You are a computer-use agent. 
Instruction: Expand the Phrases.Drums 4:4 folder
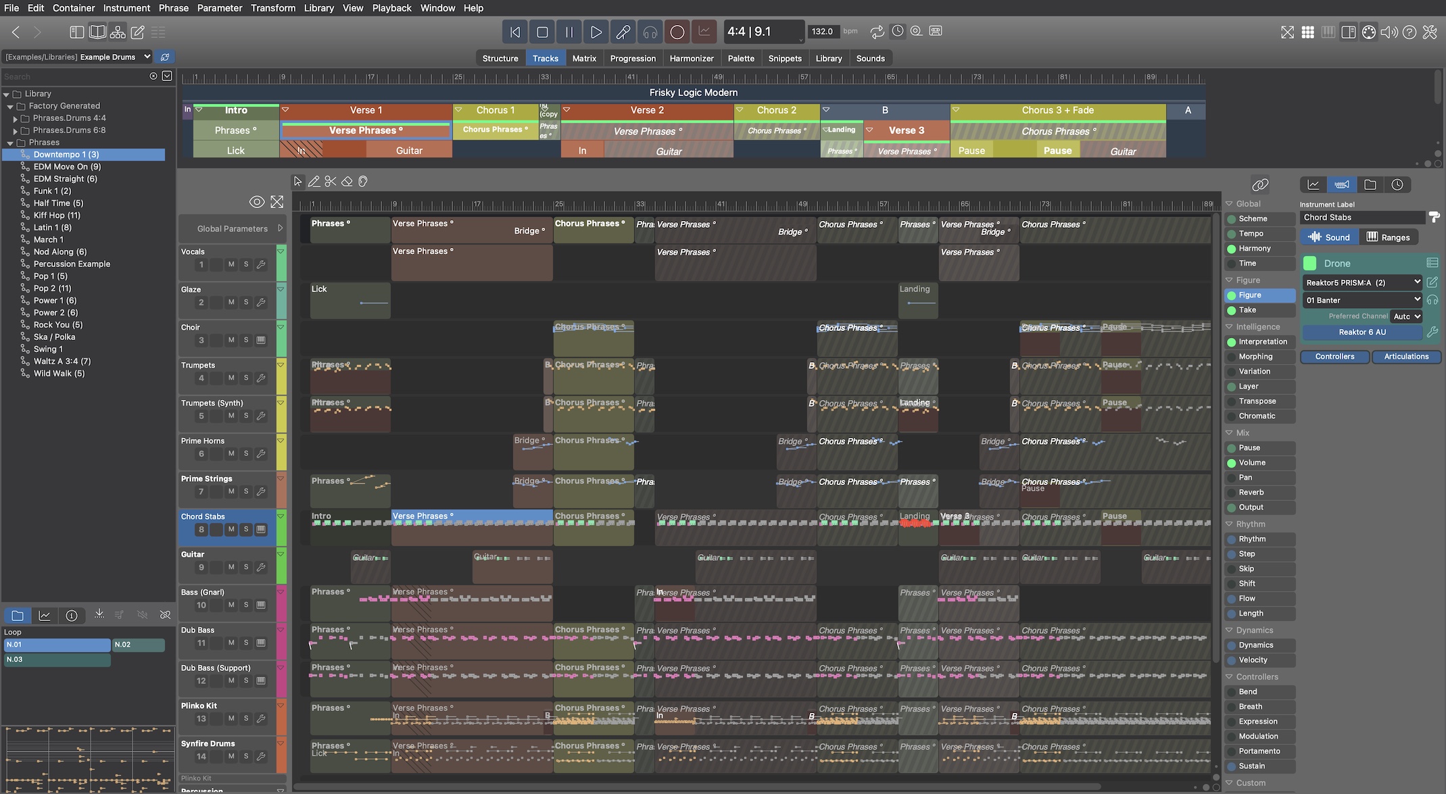pos(16,118)
